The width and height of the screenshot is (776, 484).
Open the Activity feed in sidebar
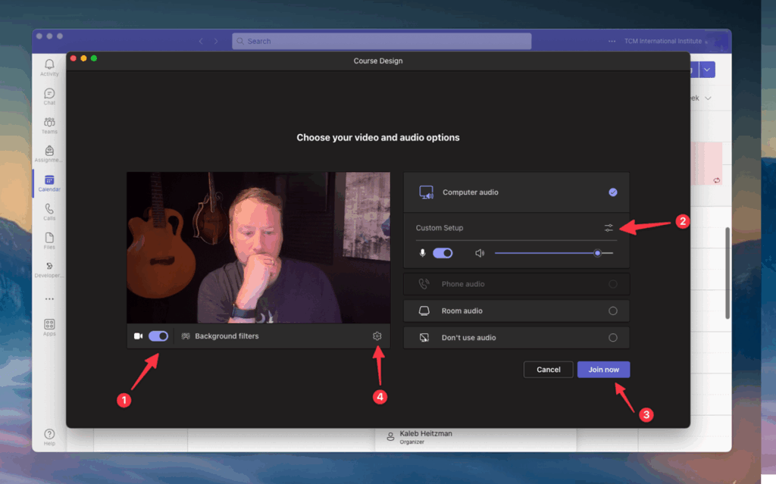(49, 67)
